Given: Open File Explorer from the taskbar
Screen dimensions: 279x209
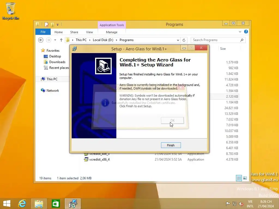Looking at the screenshot, I should point(39,204).
